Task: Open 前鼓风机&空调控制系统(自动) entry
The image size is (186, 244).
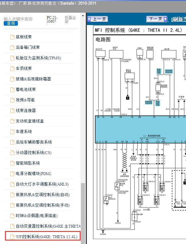Action: pos(43,195)
